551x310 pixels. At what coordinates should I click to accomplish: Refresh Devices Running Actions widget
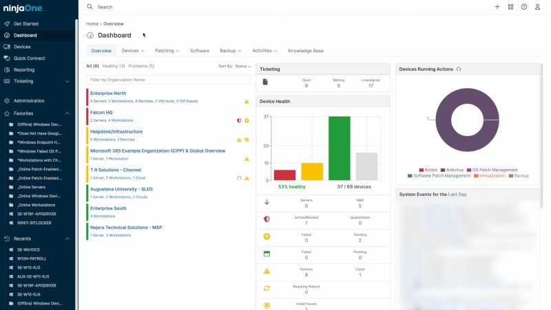(x=459, y=69)
